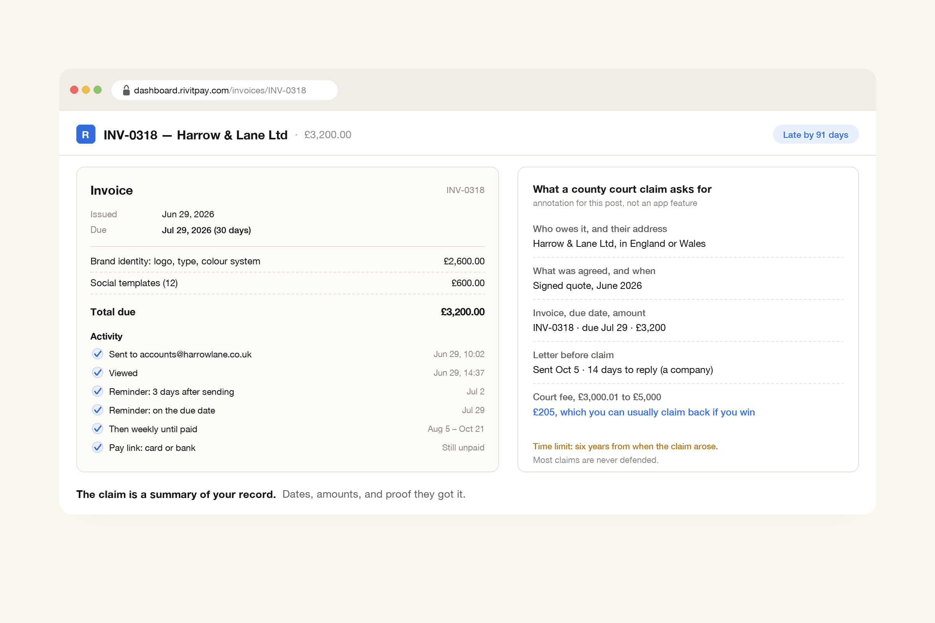
Task: Click the 'Jul 29' reminder date
Action: coord(473,410)
